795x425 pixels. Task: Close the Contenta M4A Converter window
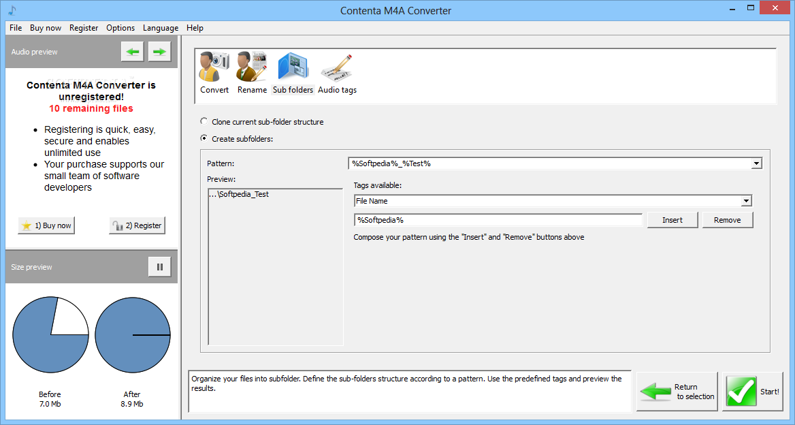click(x=775, y=7)
